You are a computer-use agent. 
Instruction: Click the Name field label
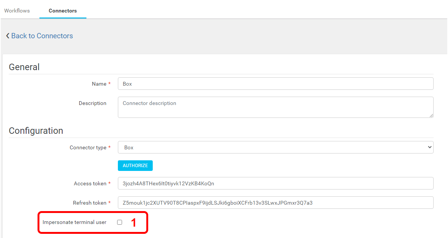pyautogui.click(x=99, y=84)
